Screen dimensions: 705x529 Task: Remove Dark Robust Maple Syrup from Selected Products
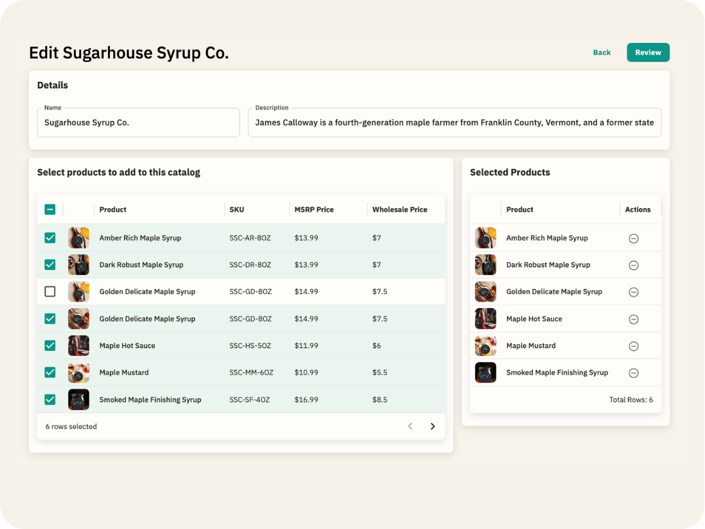633,265
